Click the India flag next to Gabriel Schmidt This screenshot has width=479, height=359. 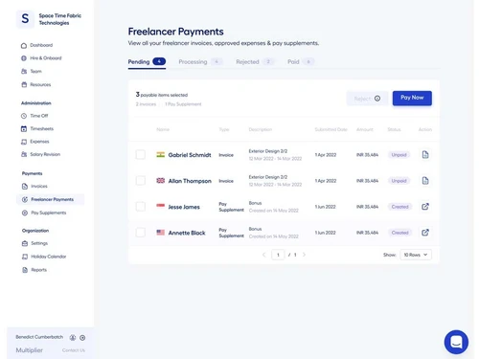pos(161,155)
